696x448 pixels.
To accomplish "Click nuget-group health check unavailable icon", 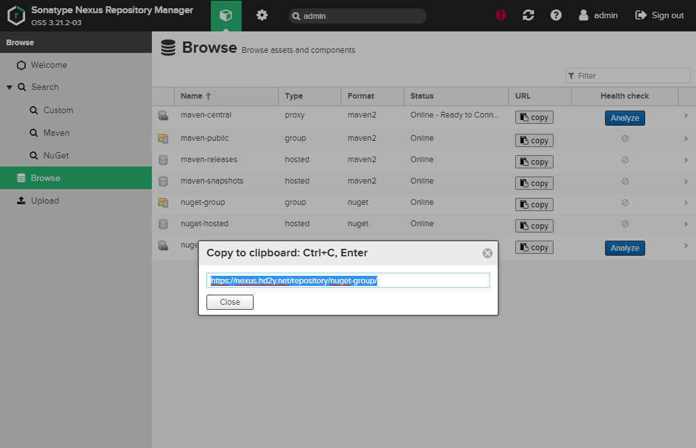I will pyautogui.click(x=625, y=203).
